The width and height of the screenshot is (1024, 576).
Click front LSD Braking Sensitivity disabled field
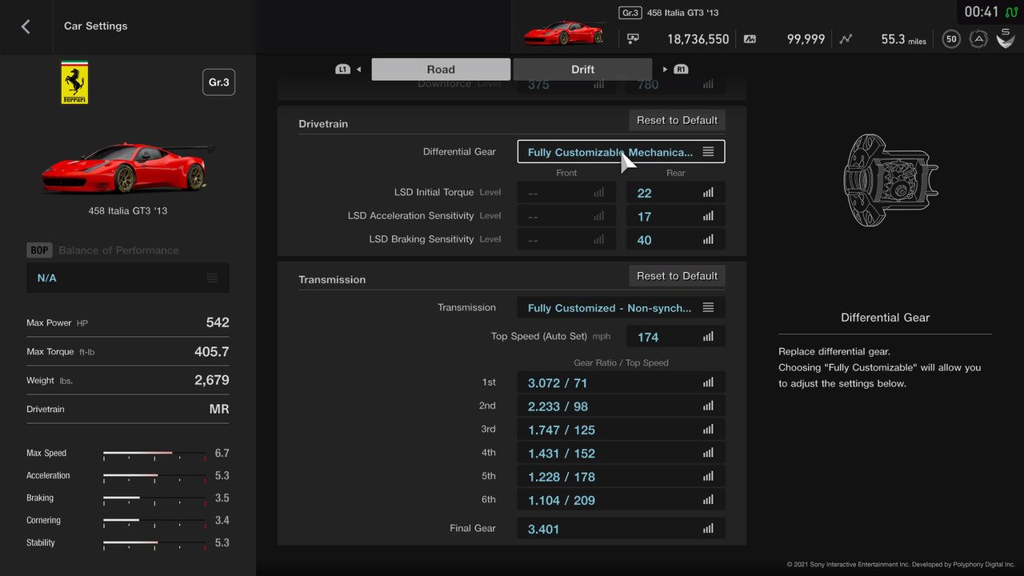(566, 239)
